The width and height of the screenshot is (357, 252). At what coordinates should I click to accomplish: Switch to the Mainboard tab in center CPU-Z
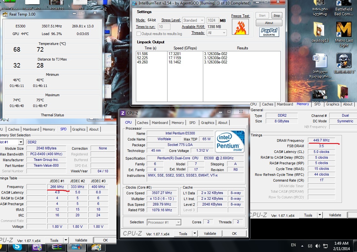pyautogui.click(x=160, y=123)
